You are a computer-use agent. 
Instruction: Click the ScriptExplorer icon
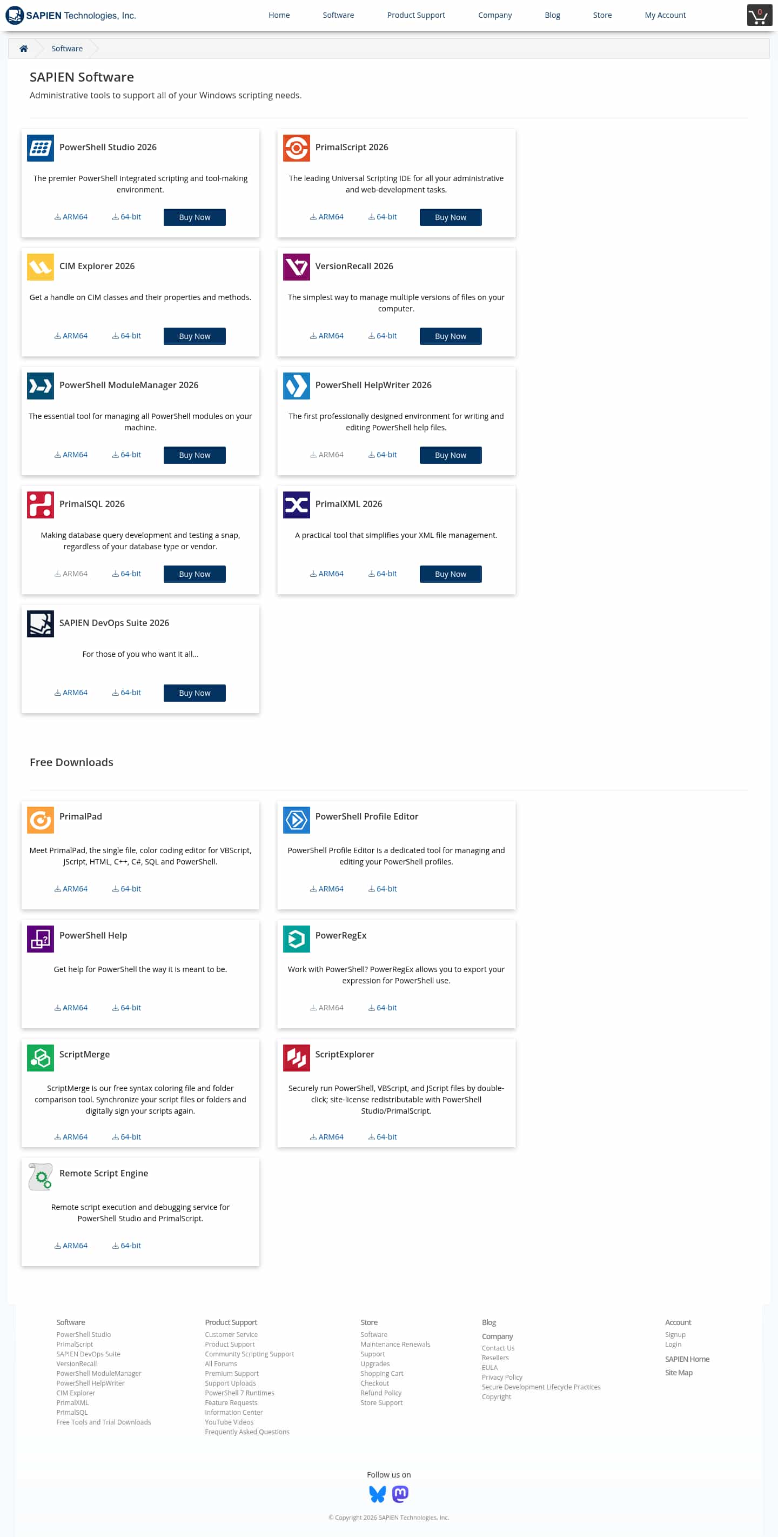[x=296, y=1057]
